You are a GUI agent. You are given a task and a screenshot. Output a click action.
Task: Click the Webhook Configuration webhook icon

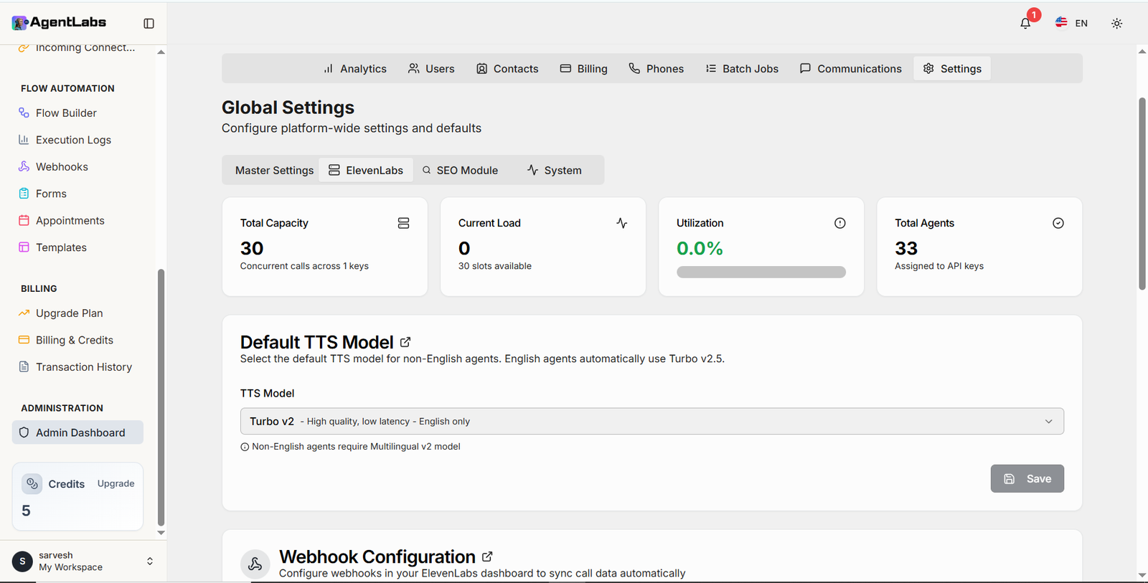[255, 564]
